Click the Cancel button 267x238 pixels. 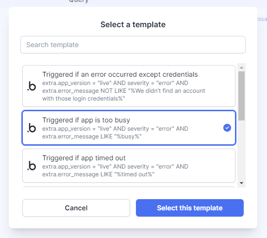pyautogui.click(x=76, y=208)
